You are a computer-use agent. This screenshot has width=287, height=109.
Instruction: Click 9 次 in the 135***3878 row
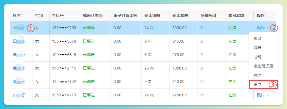[148, 41]
